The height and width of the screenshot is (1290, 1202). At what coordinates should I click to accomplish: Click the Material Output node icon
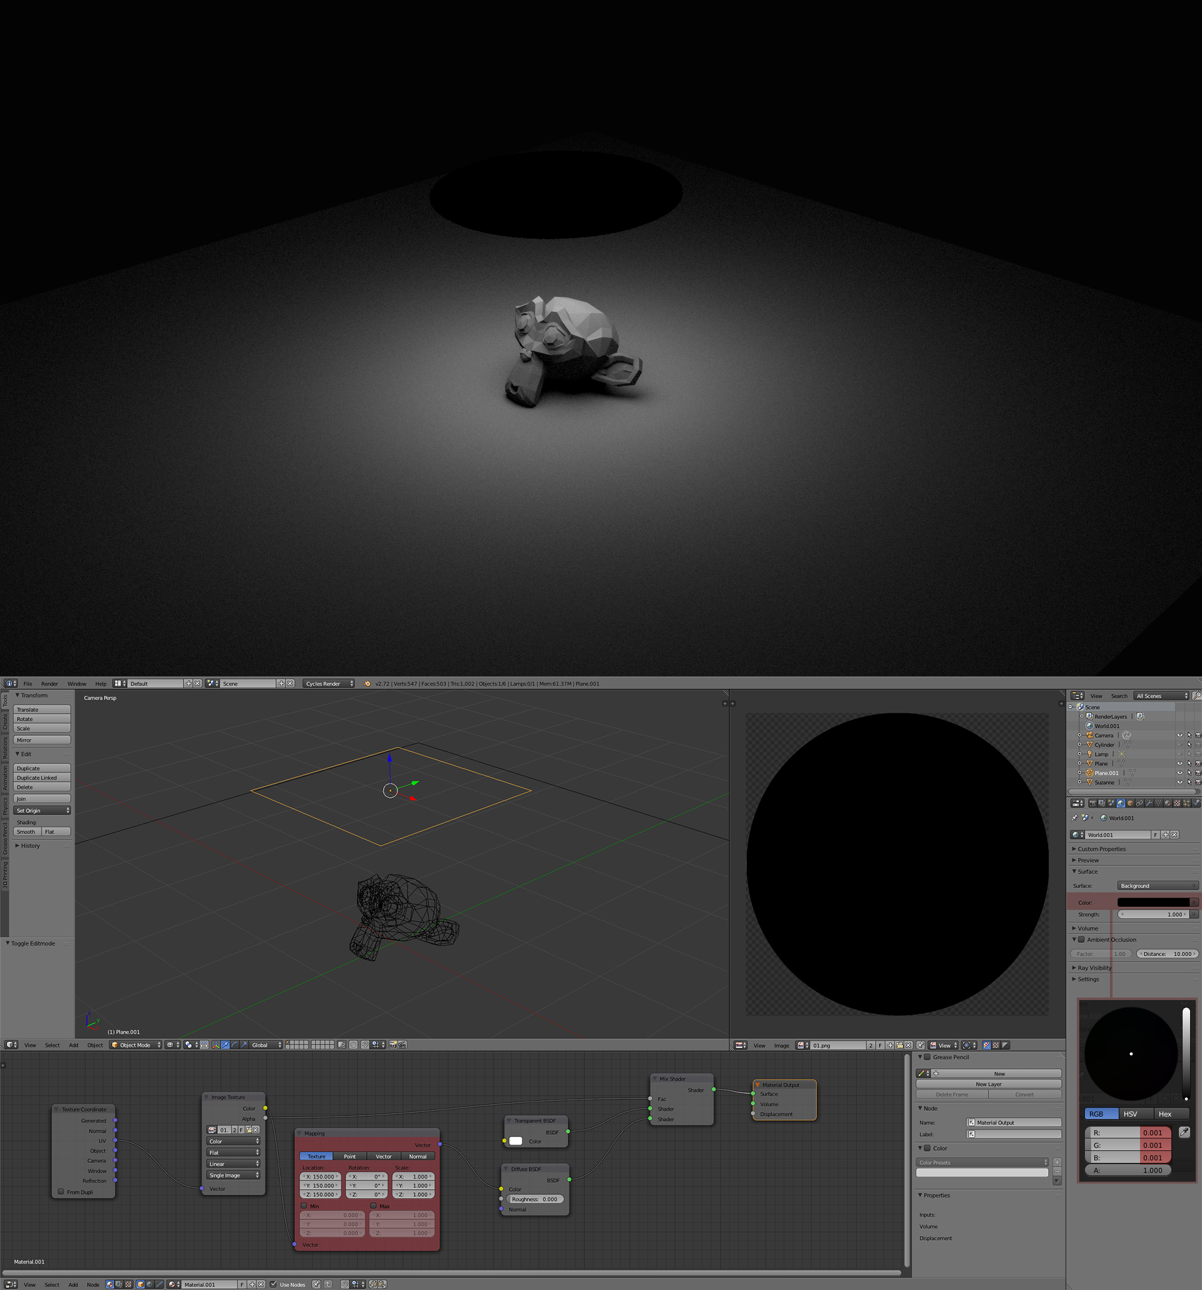click(x=757, y=1082)
